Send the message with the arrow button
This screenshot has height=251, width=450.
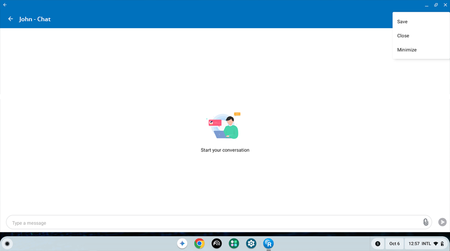click(442, 222)
